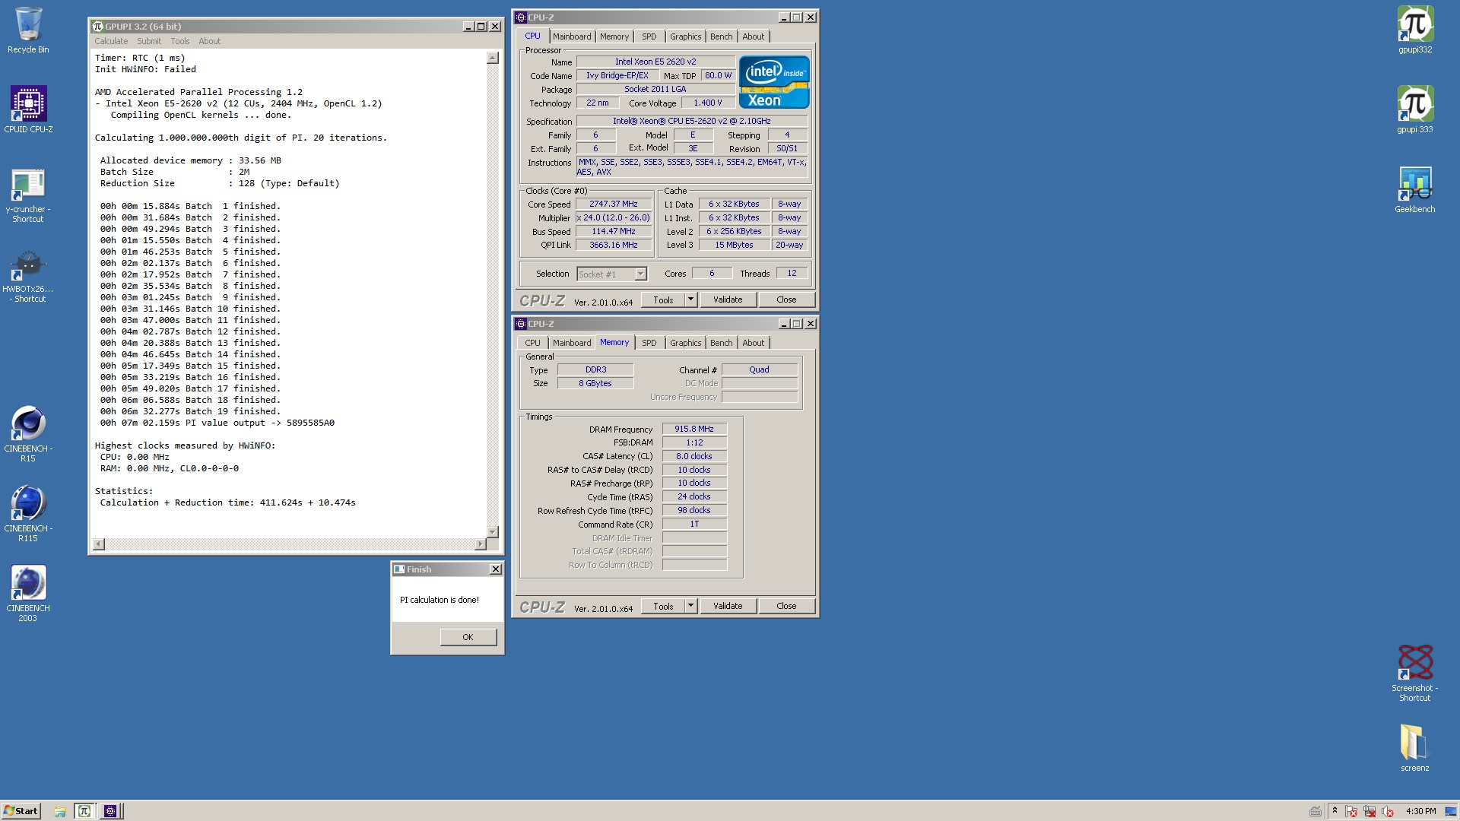Open the Submit menu in GPUPI
Image resolution: width=1460 pixels, height=821 pixels.
click(x=149, y=41)
